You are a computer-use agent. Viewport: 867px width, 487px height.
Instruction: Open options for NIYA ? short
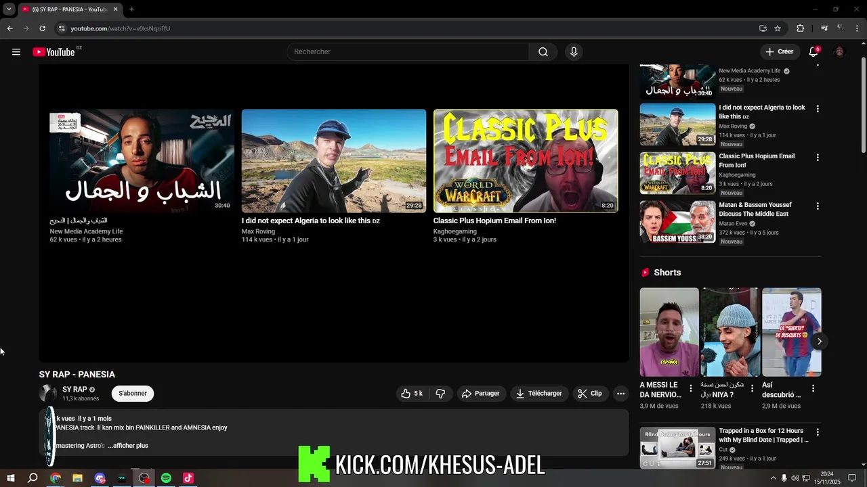752,389
